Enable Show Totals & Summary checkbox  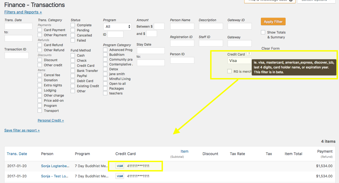tap(263, 32)
